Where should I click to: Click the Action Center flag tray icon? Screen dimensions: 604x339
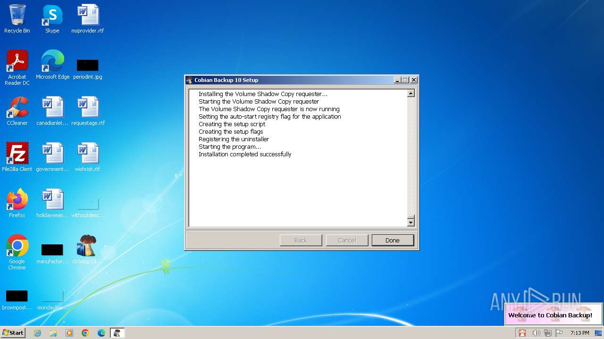(559, 333)
